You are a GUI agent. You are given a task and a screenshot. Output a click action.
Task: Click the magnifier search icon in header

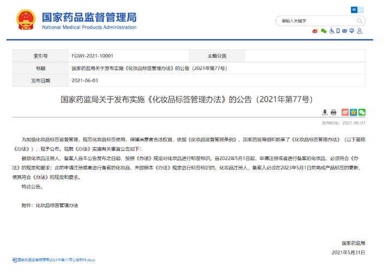pos(360,21)
